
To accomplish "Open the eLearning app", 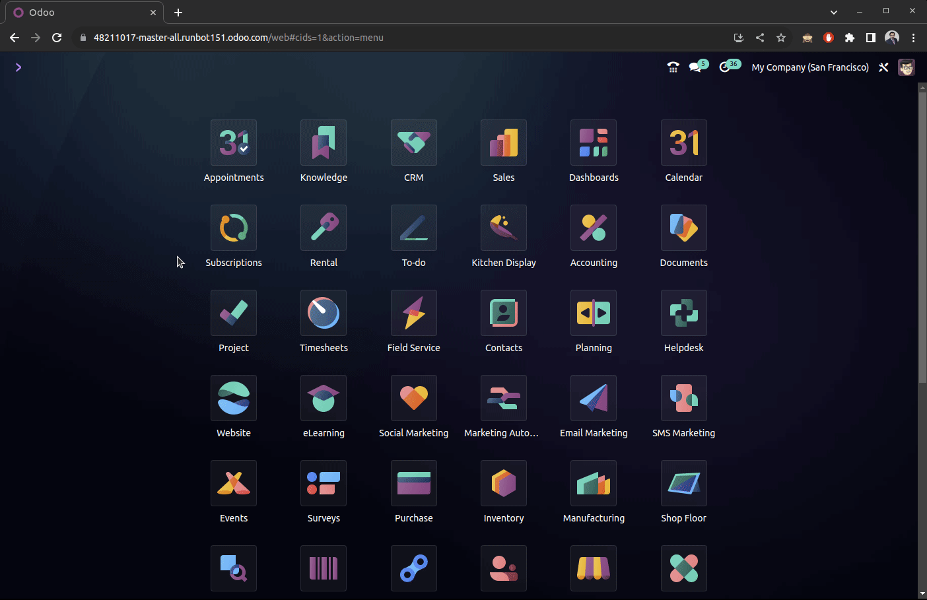I will click(x=324, y=398).
